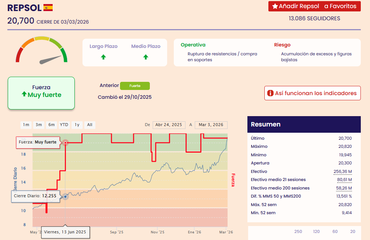370x240 pixels.
Task: Click Efectivo value 256,36 M
Action: click(x=343, y=171)
